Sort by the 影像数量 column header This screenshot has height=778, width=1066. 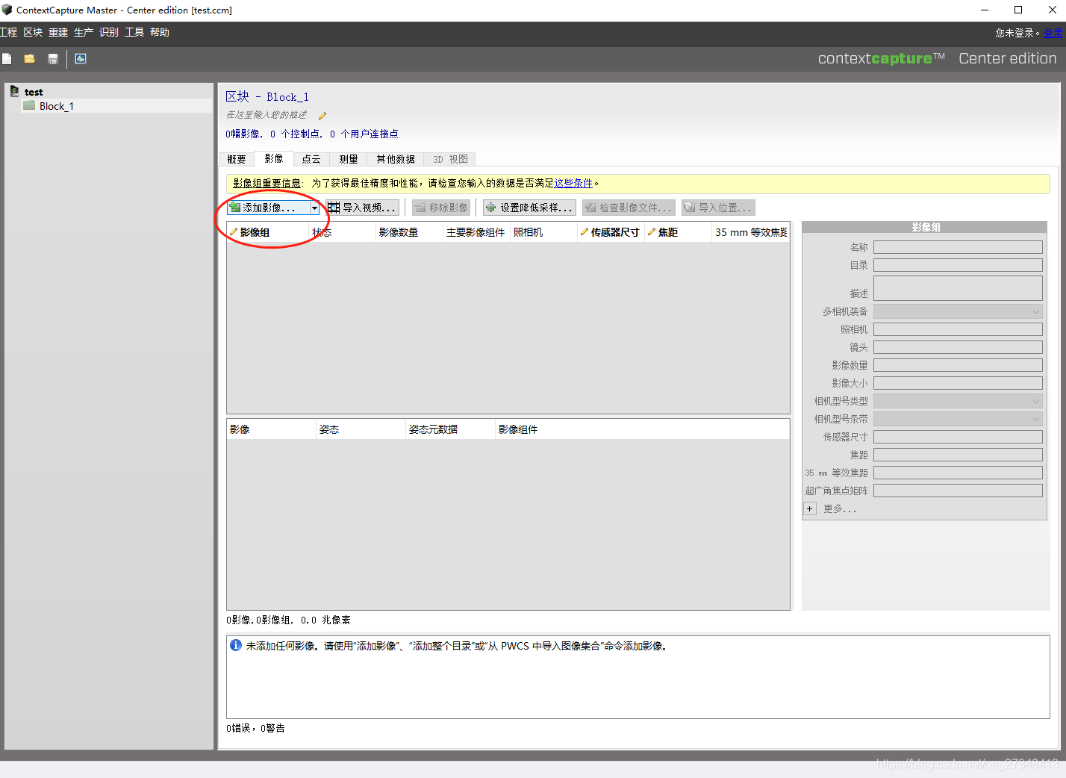tap(409, 232)
